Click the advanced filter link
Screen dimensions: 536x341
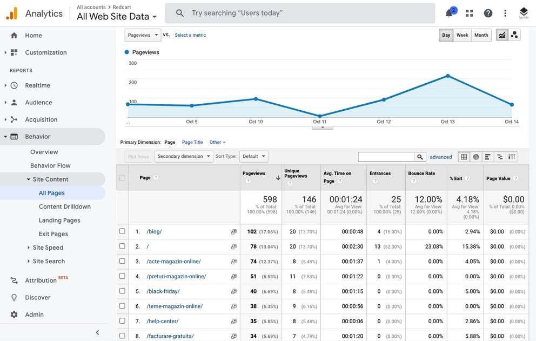(x=441, y=157)
